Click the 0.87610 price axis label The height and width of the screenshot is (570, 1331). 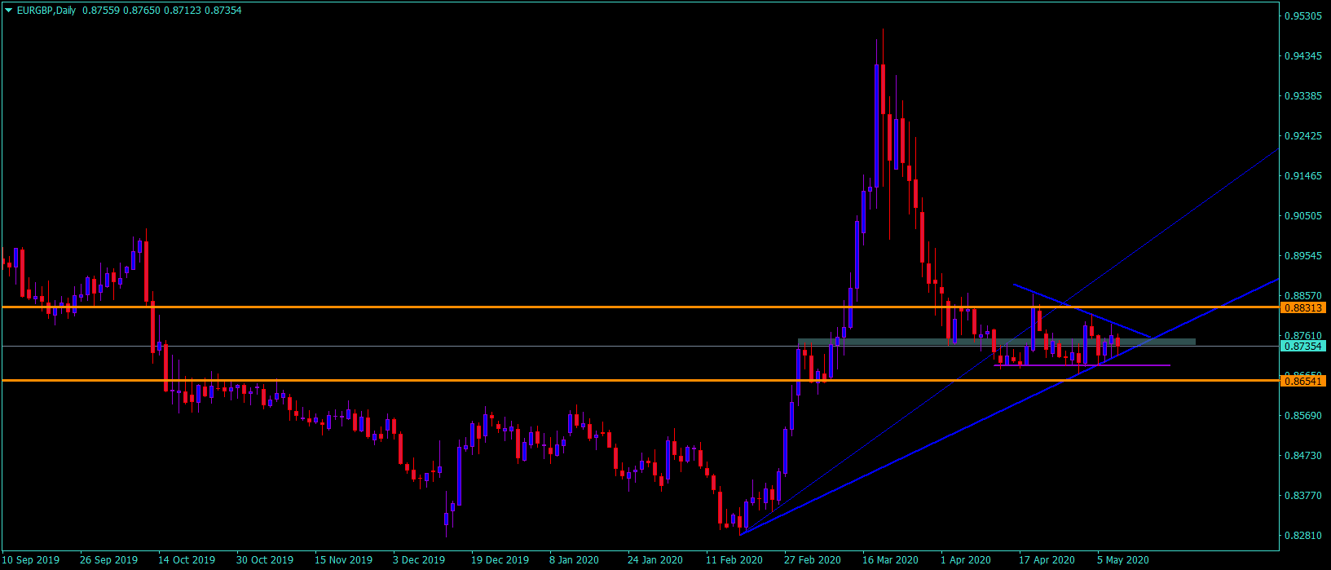1302,335
